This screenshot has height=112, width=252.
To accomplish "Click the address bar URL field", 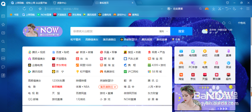I will tap(103, 9).
